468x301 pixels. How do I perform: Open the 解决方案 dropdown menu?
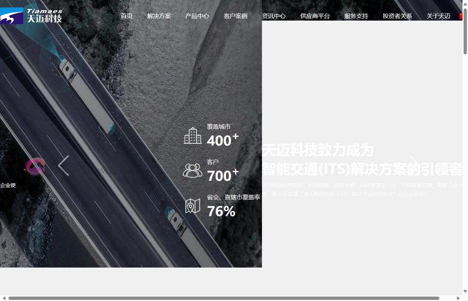point(159,16)
